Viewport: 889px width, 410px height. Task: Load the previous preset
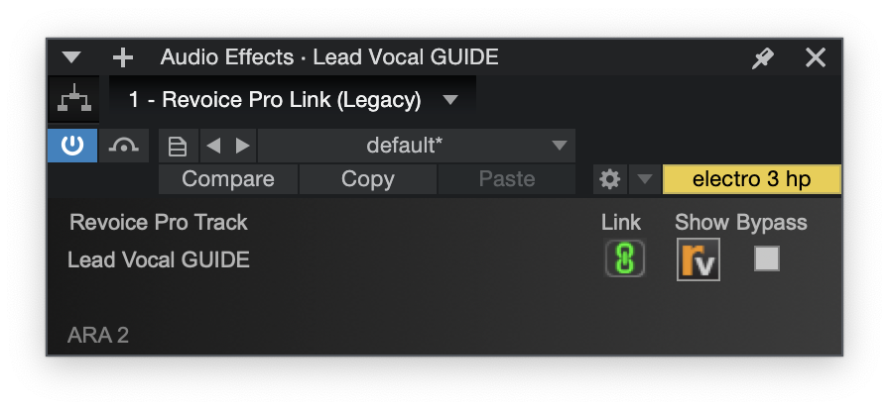click(x=212, y=147)
